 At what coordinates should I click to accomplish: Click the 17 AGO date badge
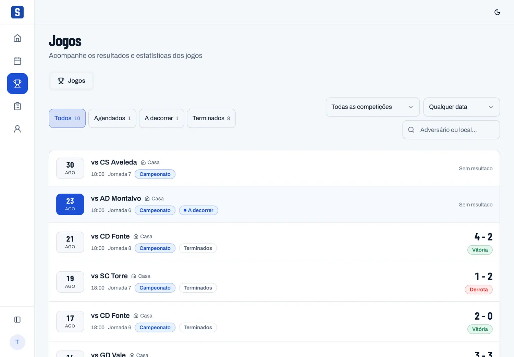70,322
